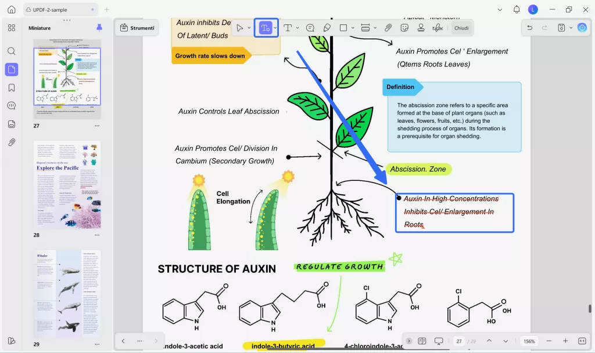Click the struck-through 'Auxin In High Concentrations' text
Image resolution: width=595 pixels, height=353 pixels.
click(451, 199)
